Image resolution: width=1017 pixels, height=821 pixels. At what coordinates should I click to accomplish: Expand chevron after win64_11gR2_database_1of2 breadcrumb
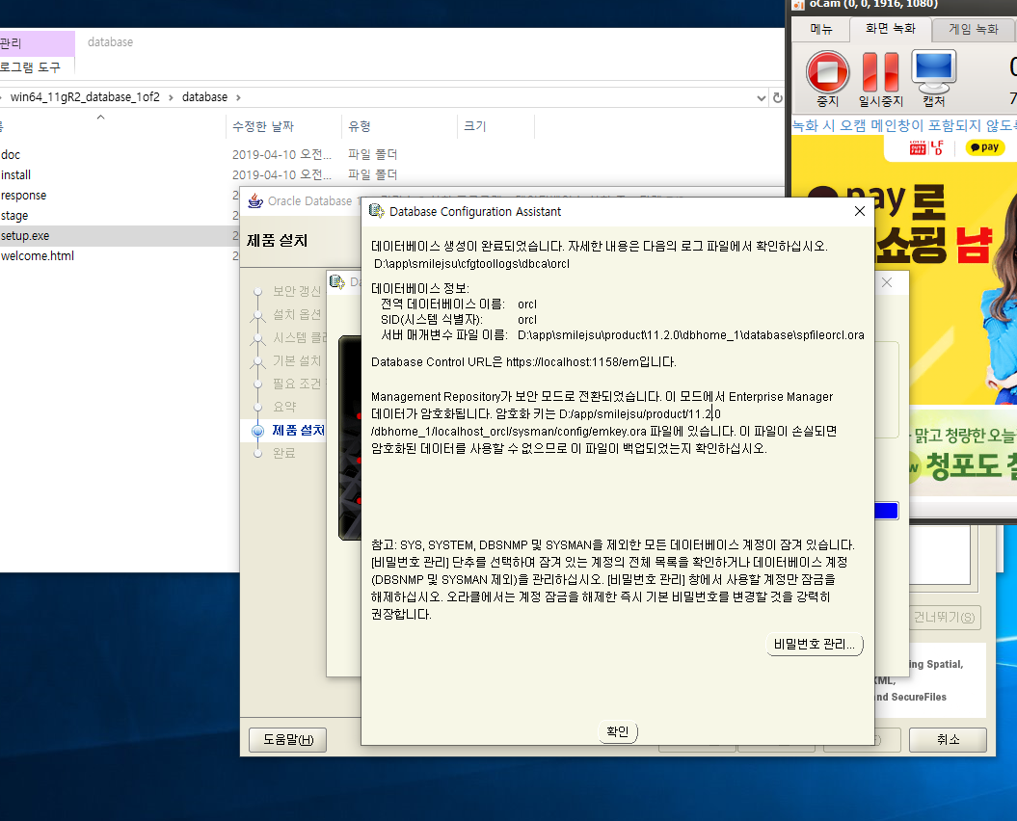(171, 97)
